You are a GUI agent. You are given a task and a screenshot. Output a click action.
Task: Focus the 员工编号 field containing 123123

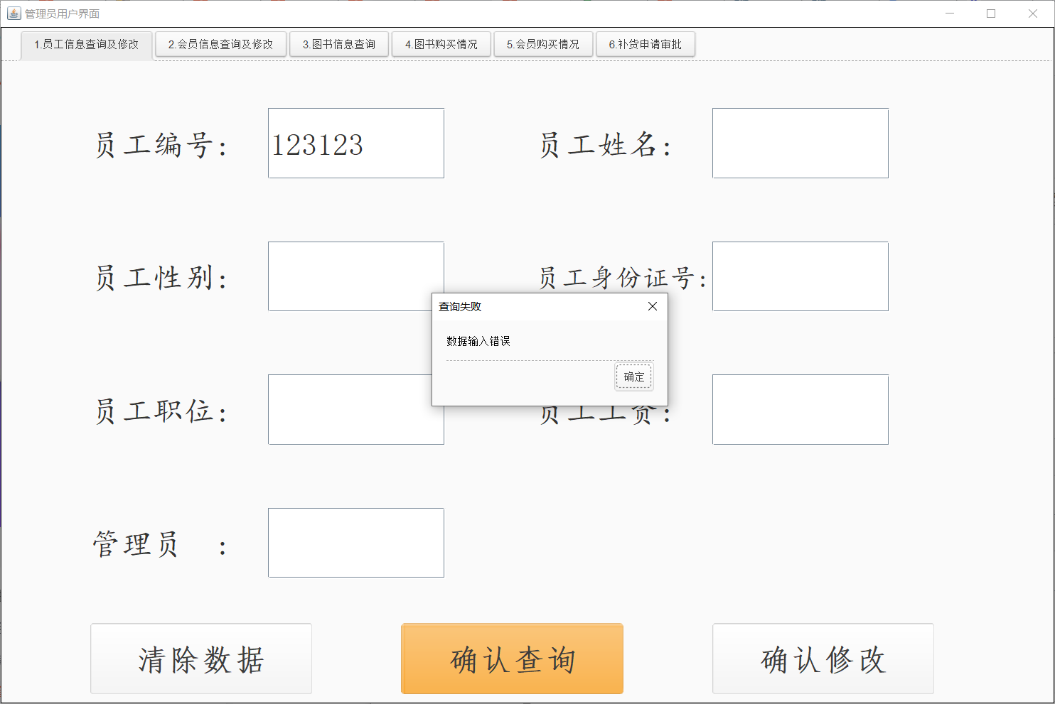[356, 143]
